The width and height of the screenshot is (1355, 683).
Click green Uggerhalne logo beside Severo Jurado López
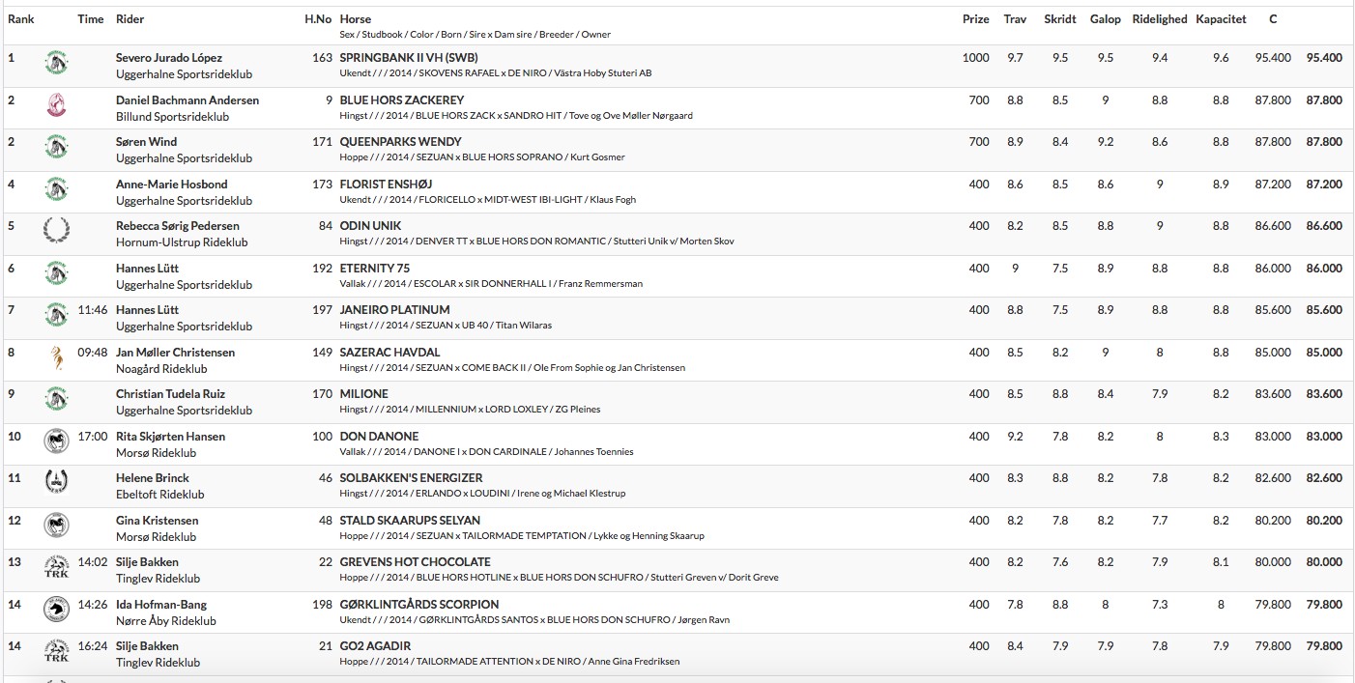tap(56, 64)
